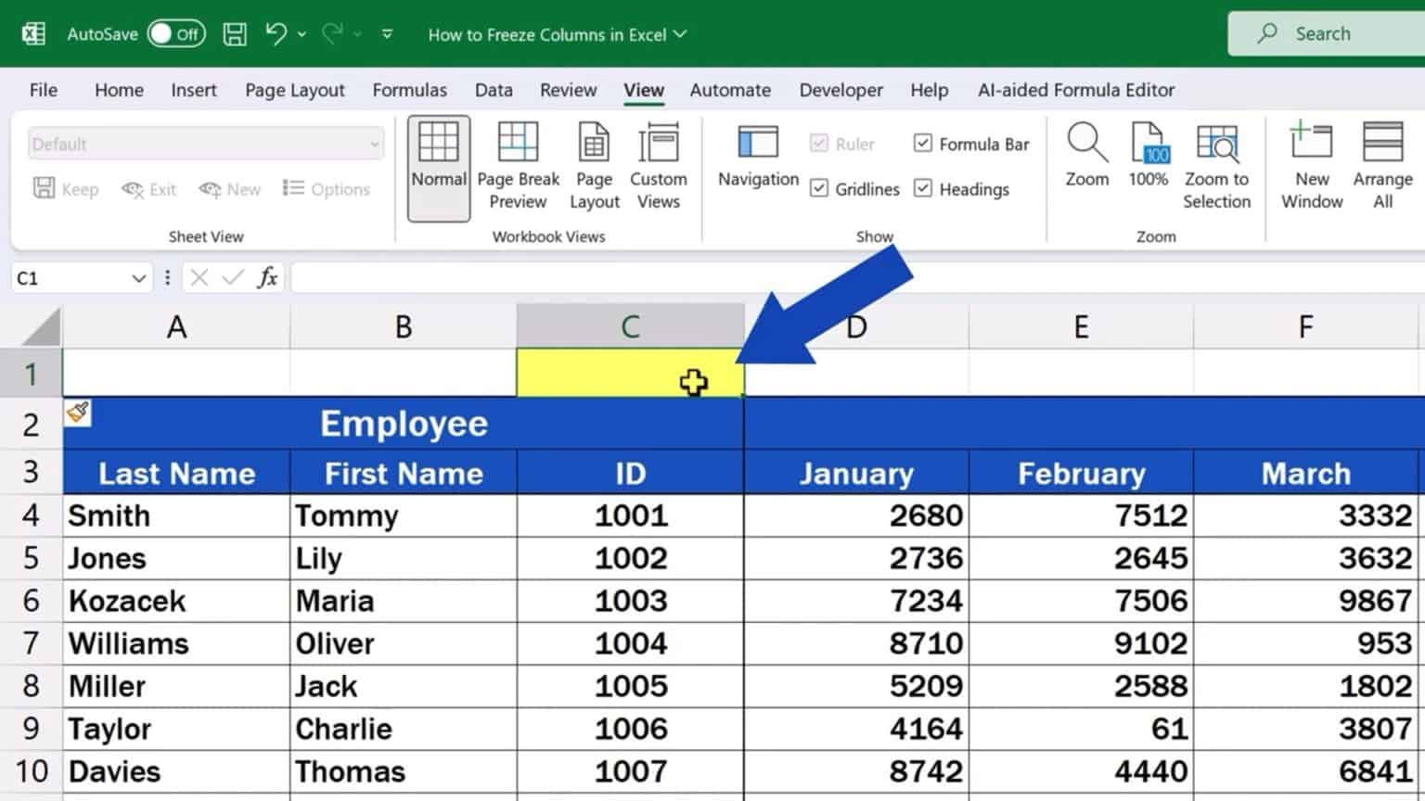Select the Normal workbook view
This screenshot has width=1425, height=801.
pyautogui.click(x=438, y=167)
